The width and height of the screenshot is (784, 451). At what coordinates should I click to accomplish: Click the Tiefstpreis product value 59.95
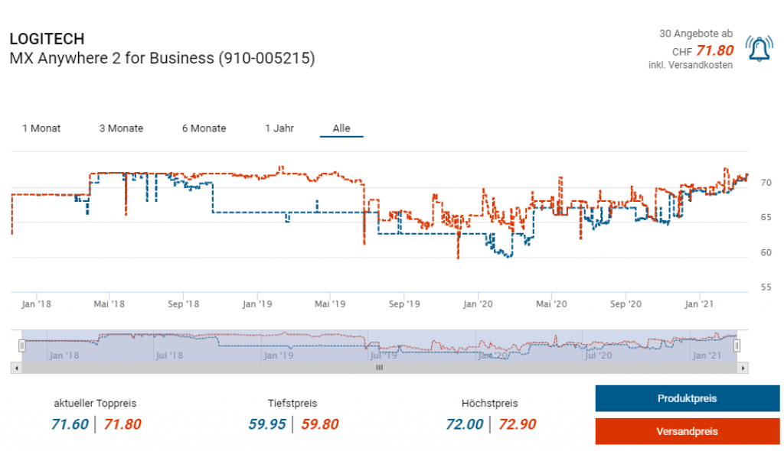pyautogui.click(x=266, y=424)
